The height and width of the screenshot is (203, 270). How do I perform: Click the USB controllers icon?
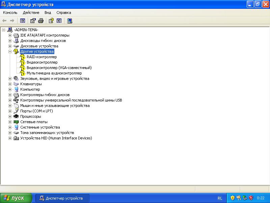pos(16,100)
